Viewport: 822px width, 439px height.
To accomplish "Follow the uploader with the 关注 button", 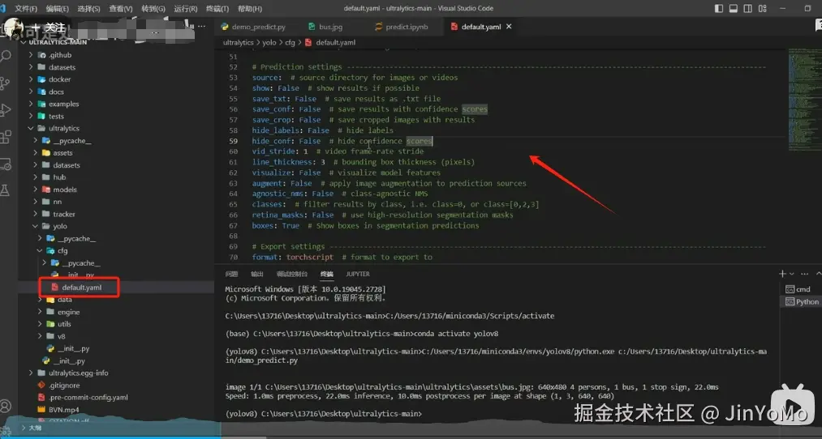I will coord(48,28).
